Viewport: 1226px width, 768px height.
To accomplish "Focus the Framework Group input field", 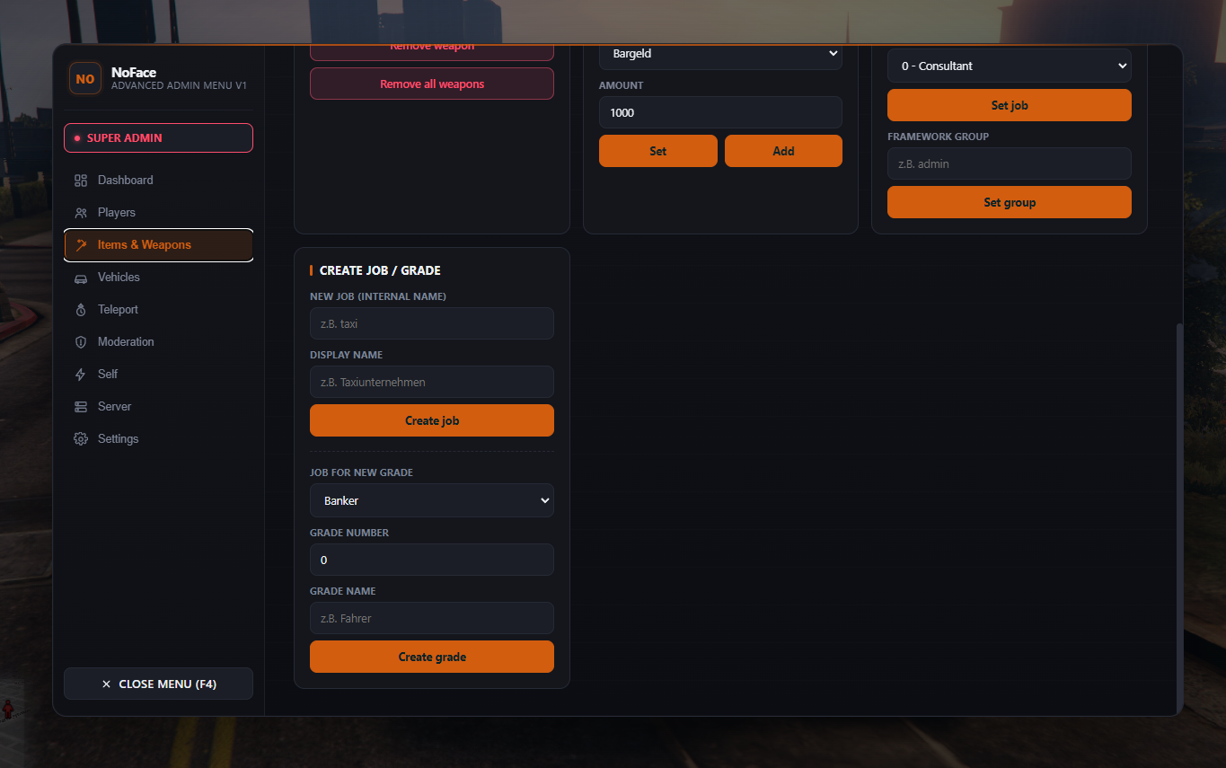I will tap(1010, 163).
